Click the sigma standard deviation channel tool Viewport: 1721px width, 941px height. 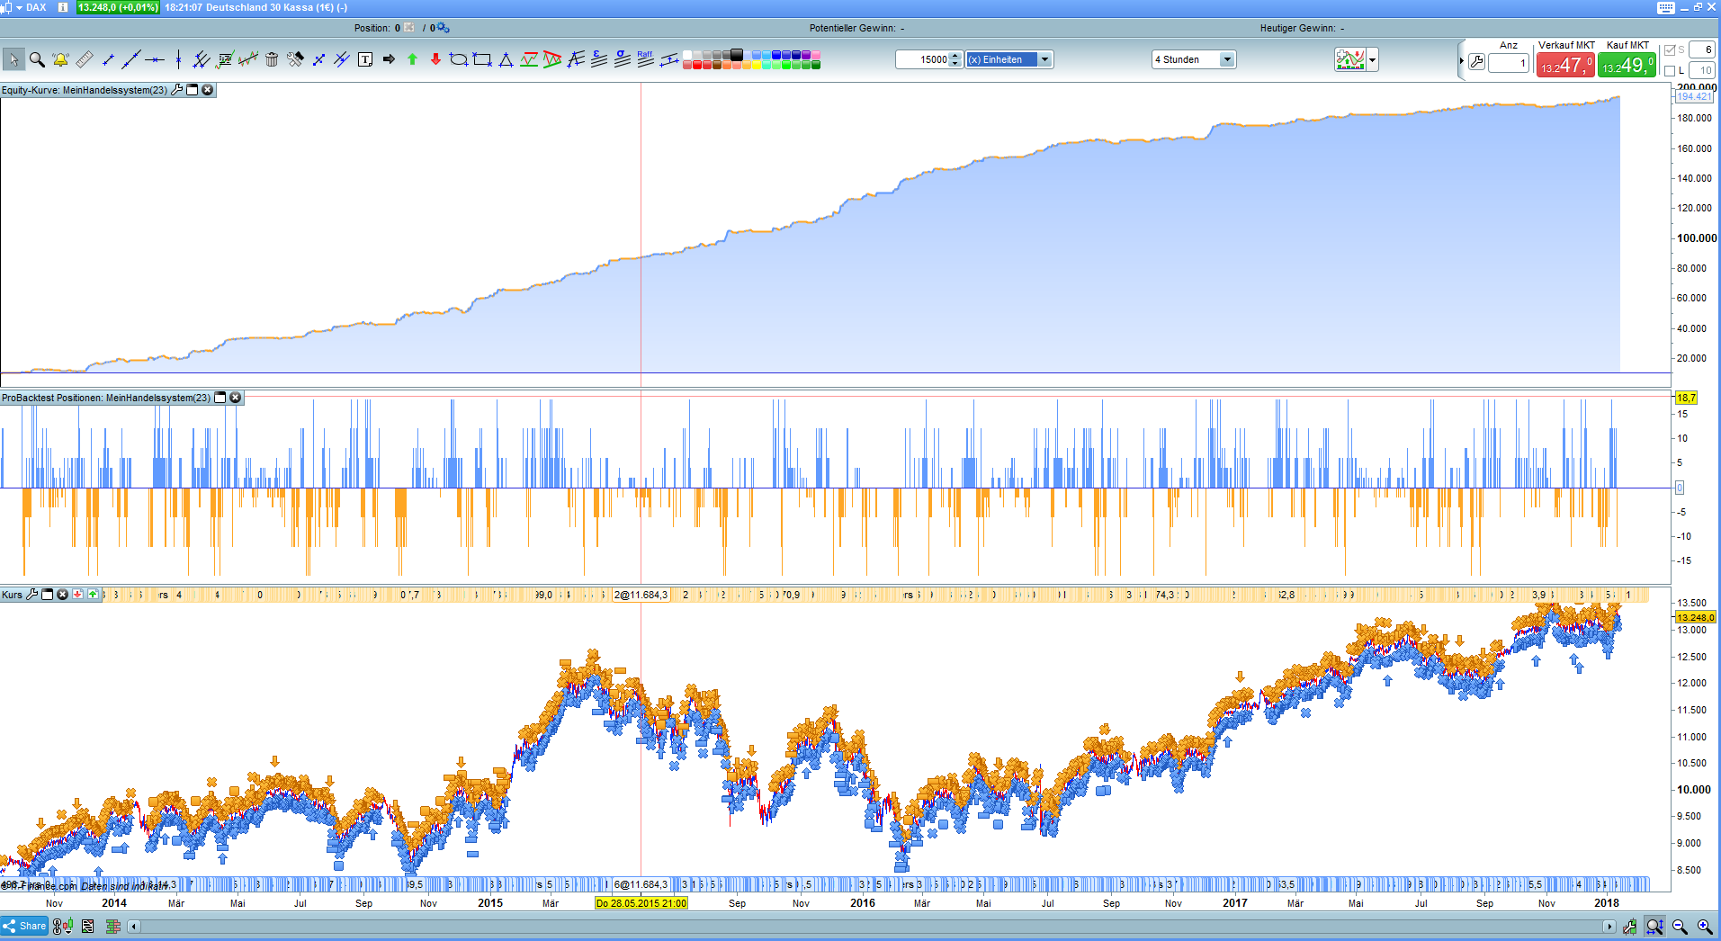coord(623,59)
